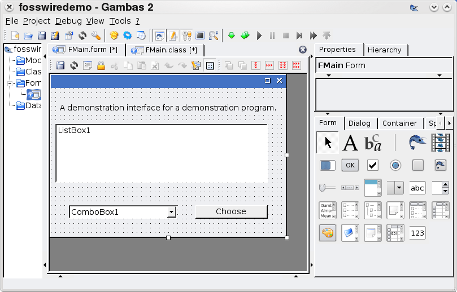Select the TextLabel 'bCa' control in toolbox
Screen dimensions: 457x292
(373, 143)
